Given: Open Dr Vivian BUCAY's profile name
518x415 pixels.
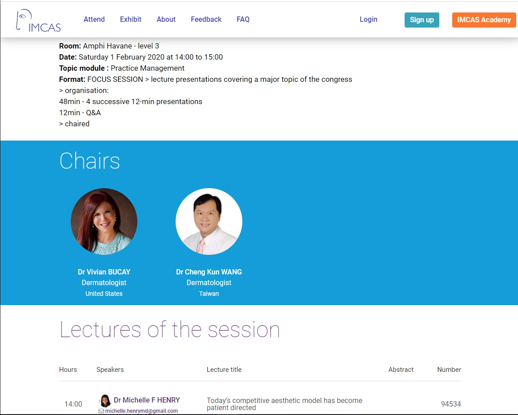Looking at the screenshot, I should 104,272.
